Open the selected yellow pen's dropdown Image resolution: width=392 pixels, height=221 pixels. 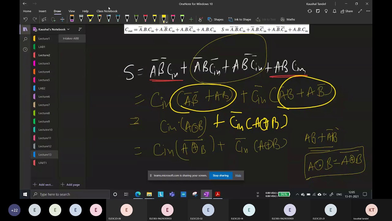point(166,22)
